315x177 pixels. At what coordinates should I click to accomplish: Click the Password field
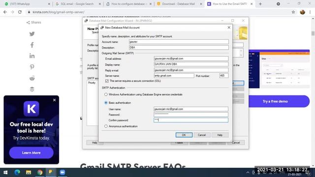coord(191,115)
